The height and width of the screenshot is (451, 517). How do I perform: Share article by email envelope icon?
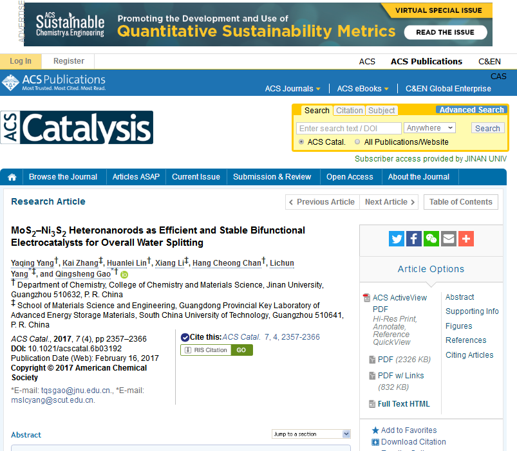[x=449, y=239]
